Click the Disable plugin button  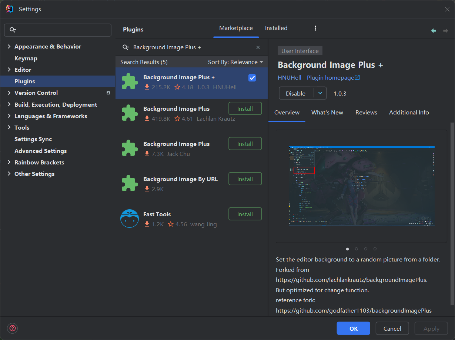(296, 93)
